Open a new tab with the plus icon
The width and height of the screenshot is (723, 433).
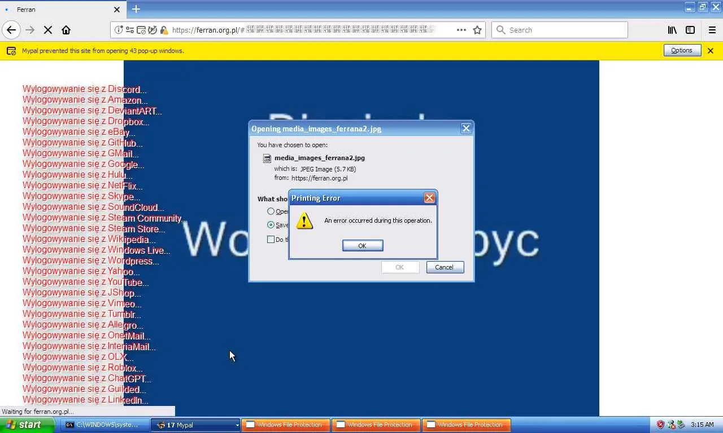tap(136, 9)
